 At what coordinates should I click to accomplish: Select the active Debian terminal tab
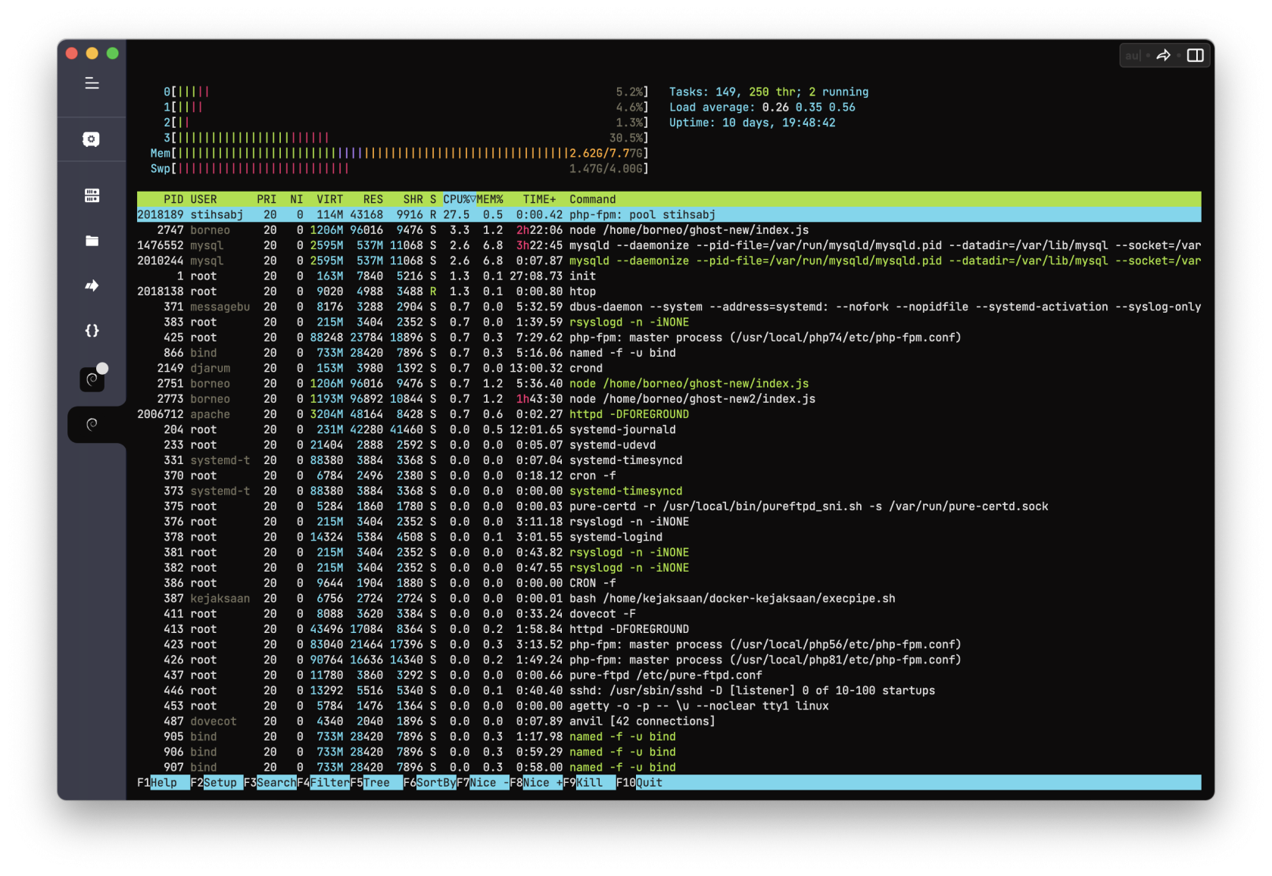coord(92,424)
